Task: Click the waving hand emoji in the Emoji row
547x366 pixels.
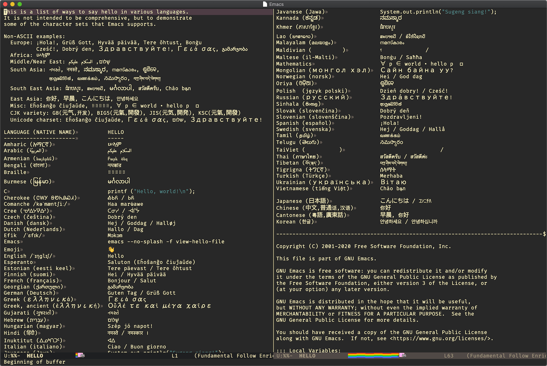Action: coord(111,249)
